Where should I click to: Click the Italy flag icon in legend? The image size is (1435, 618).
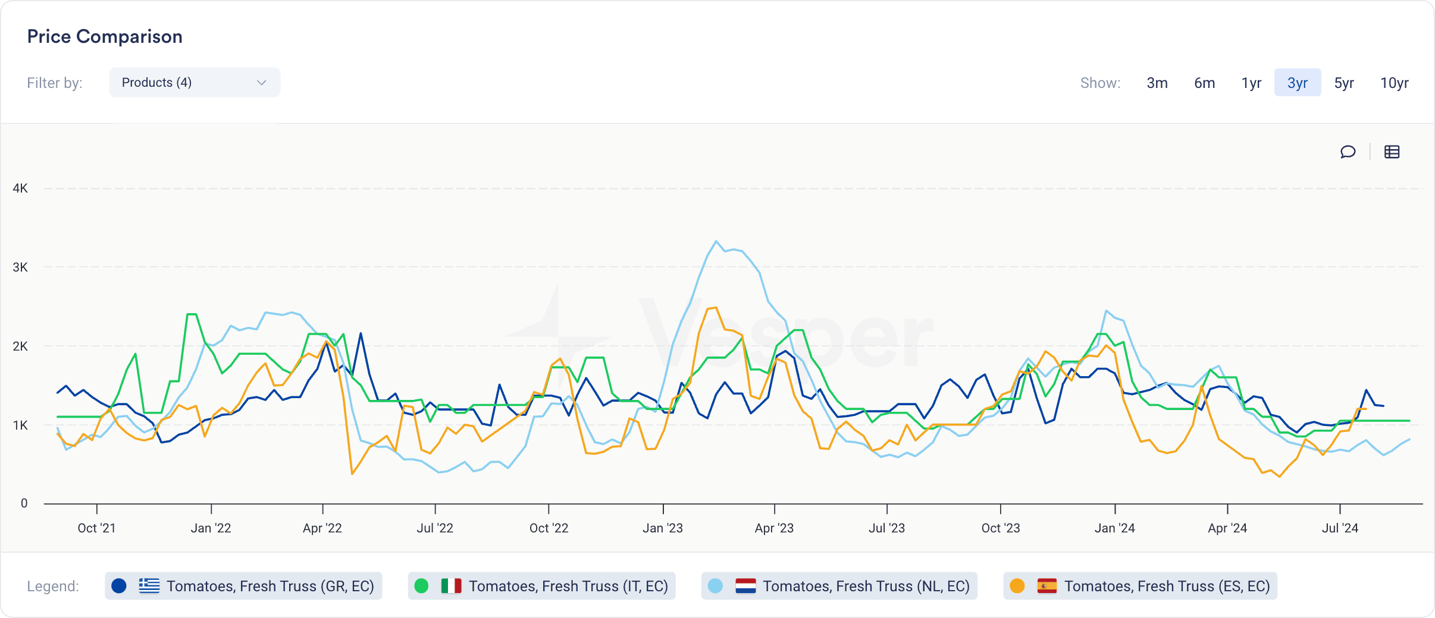451,586
